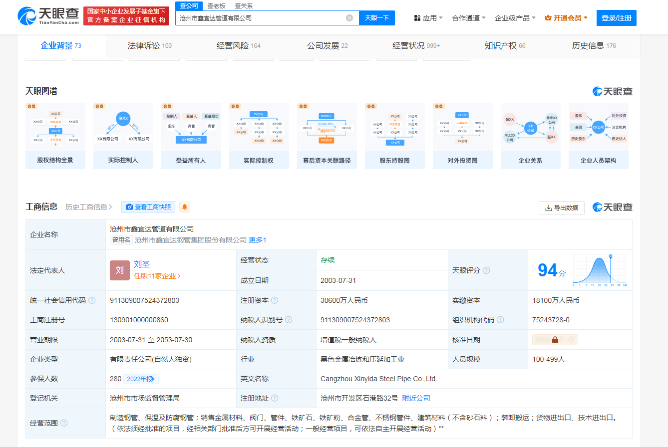This screenshot has height=447, width=668.
Task: Clear the search box with the X icon
Action: click(x=349, y=18)
